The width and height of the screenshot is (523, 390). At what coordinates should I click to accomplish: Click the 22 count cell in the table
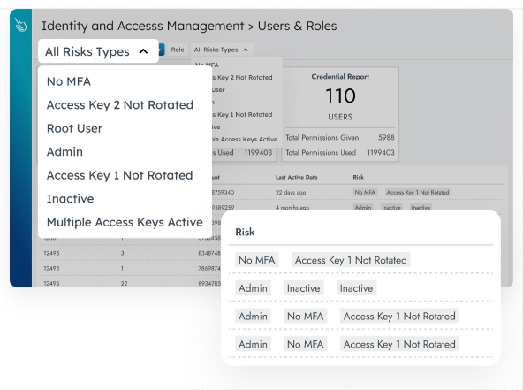coord(124,284)
